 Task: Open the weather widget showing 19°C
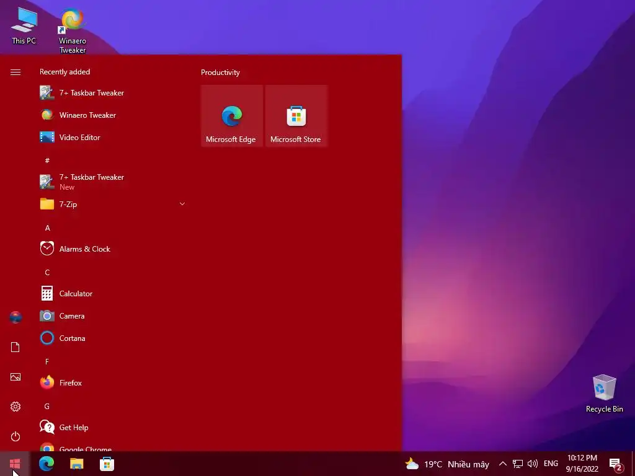pyautogui.click(x=446, y=464)
